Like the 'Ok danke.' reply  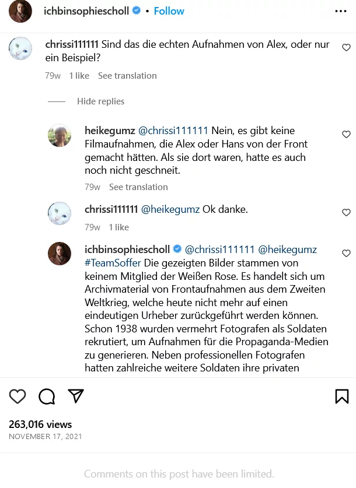(346, 213)
